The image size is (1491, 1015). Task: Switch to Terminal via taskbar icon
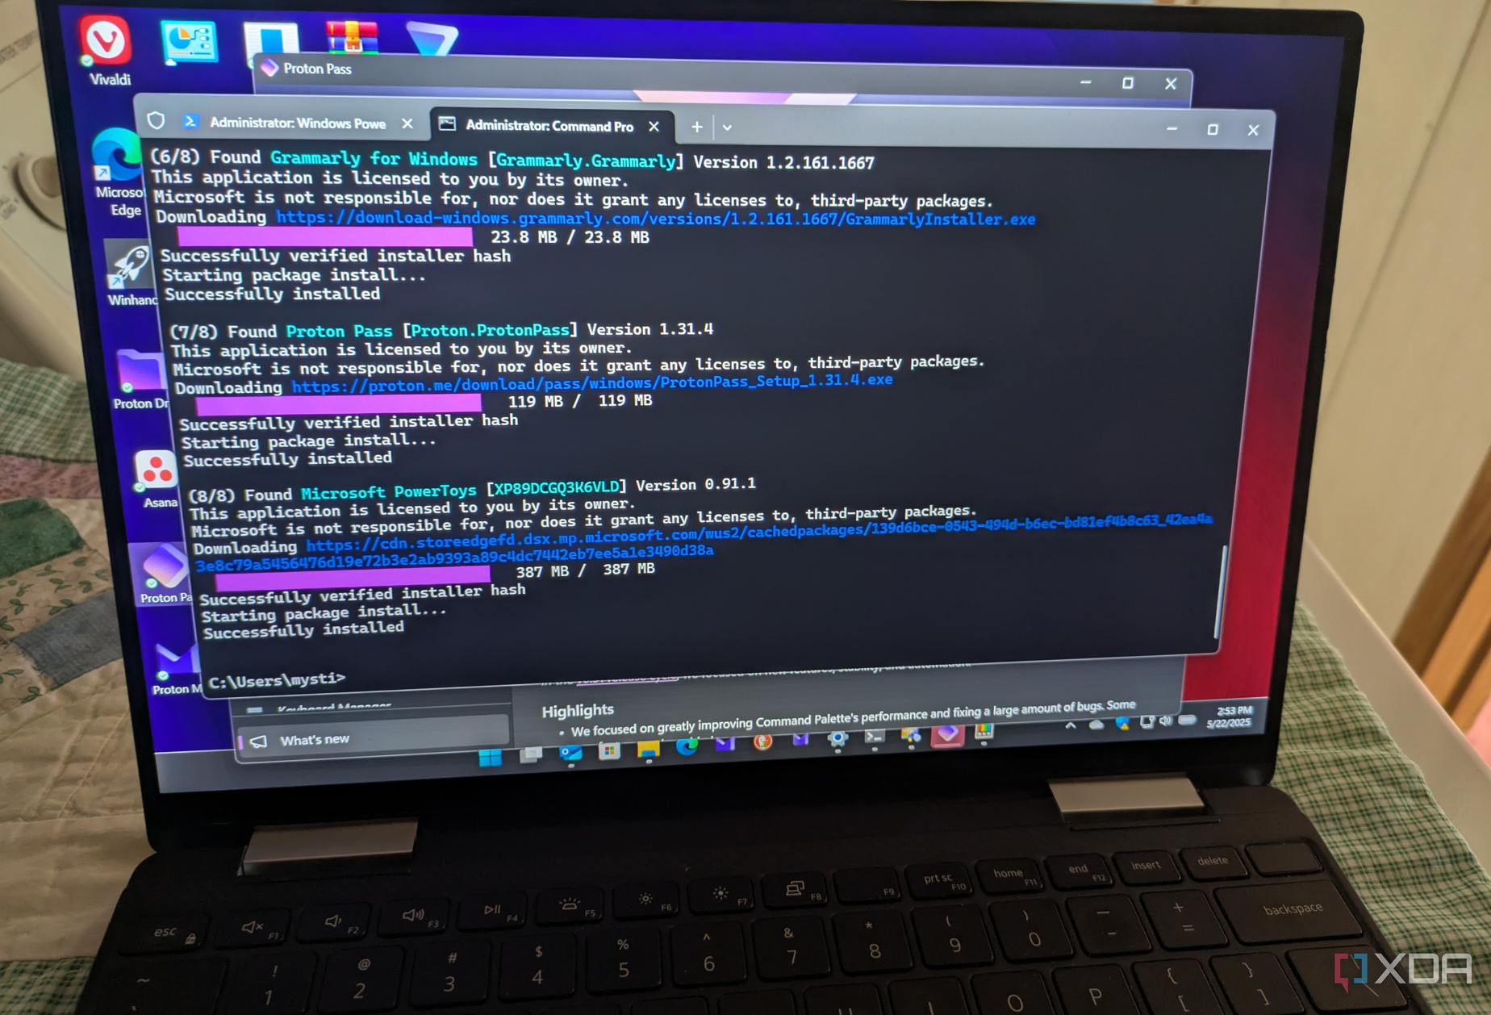(x=874, y=737)
